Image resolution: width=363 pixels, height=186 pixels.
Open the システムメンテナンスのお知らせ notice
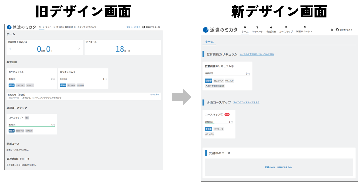[41, 98]
